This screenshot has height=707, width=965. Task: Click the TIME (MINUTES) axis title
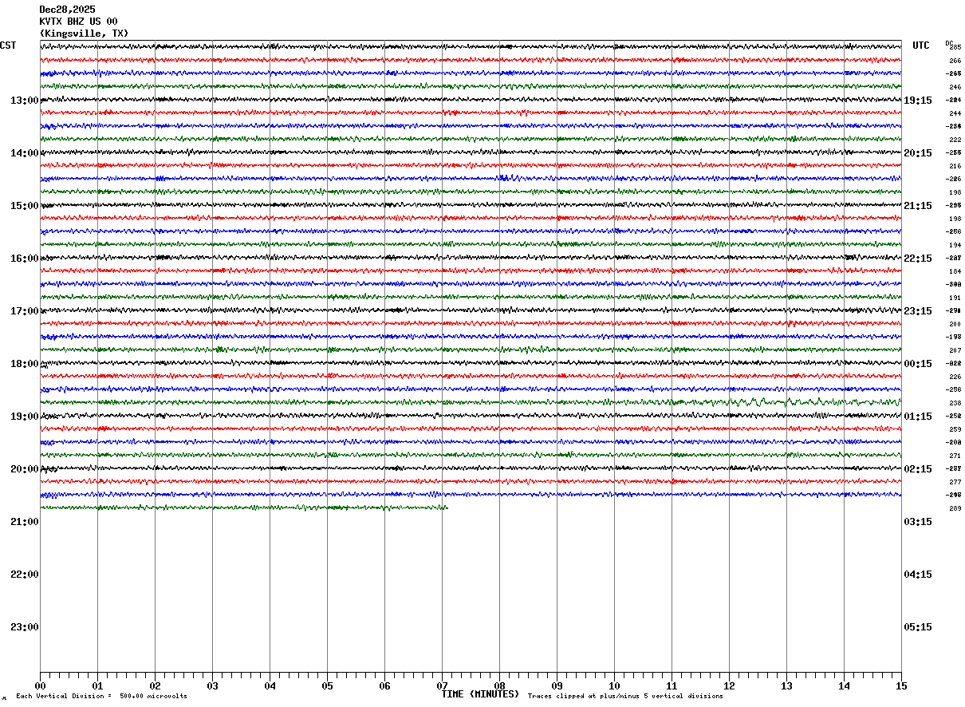(x=480, y=694)
